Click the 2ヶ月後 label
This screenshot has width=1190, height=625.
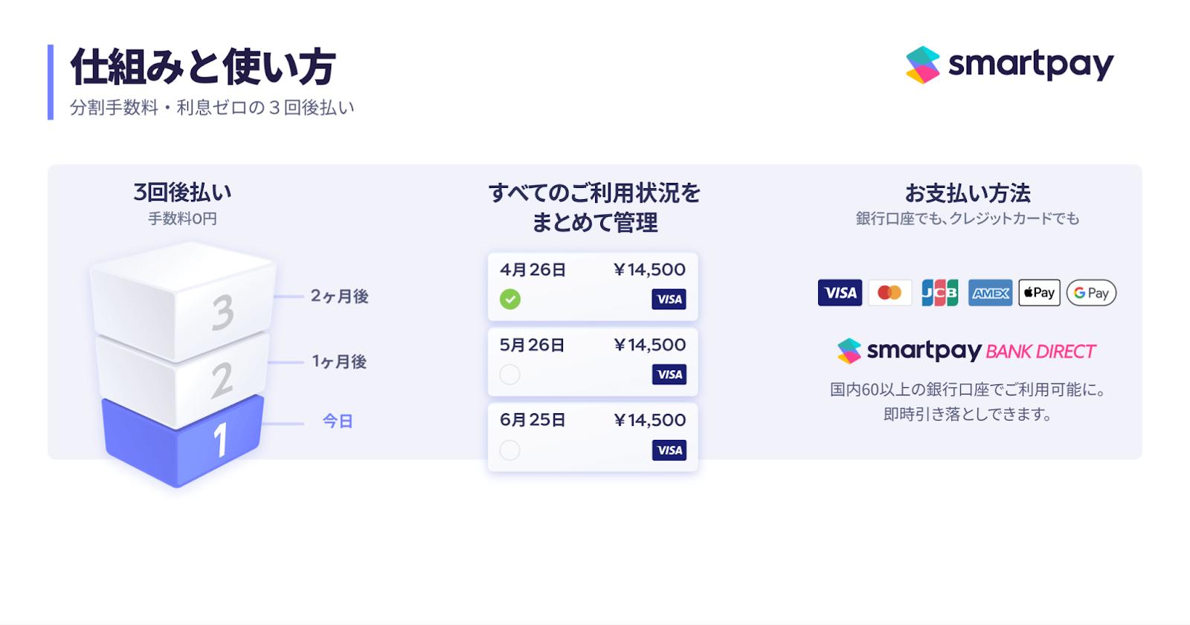click(x=339, y=297)
